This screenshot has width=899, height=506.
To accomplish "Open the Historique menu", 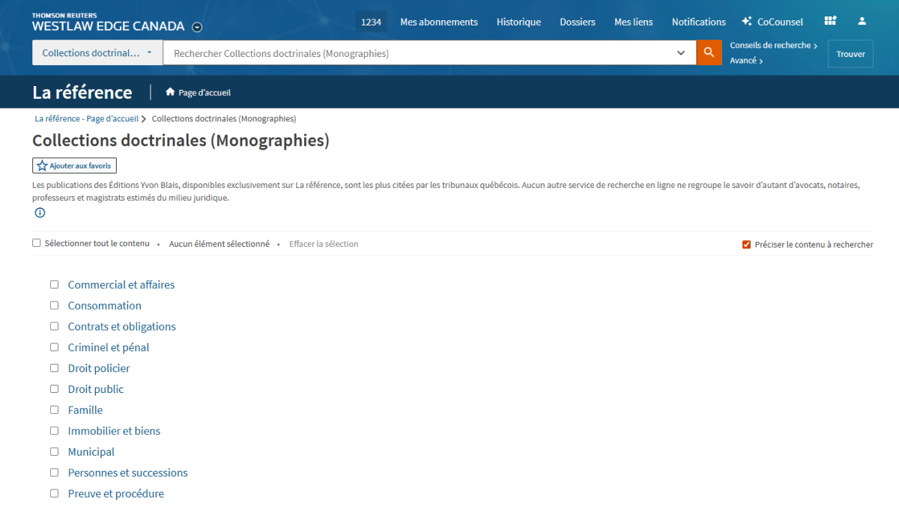I will point(518,22).
